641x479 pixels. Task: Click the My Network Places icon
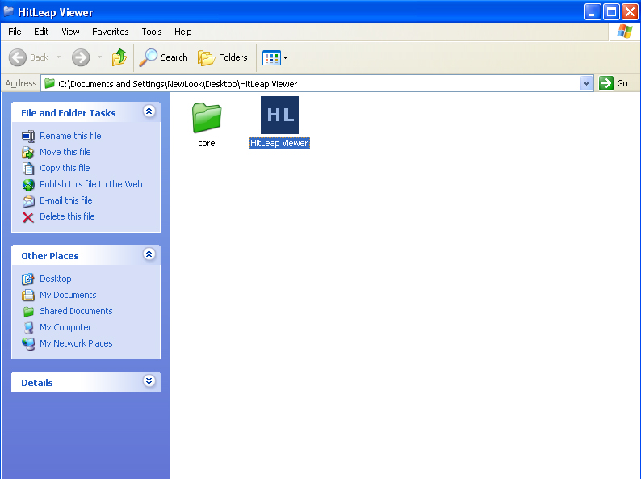pyautogui.click(x=28, y=344)
